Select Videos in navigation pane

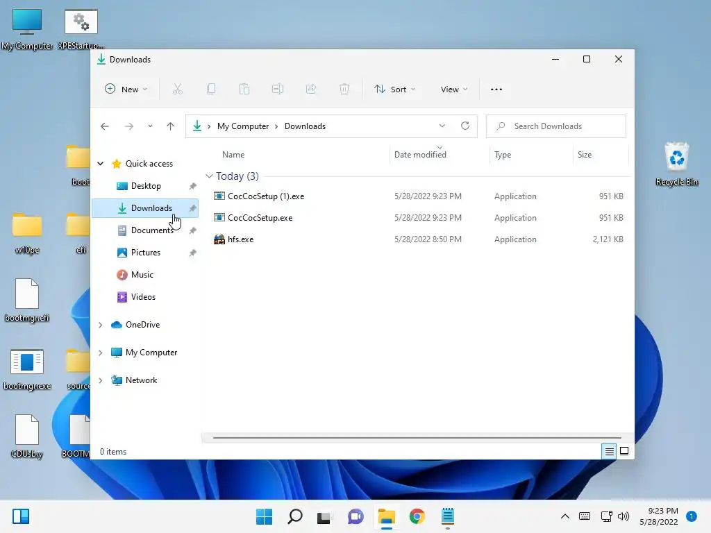pyautogui.click(x=145, y=297)
